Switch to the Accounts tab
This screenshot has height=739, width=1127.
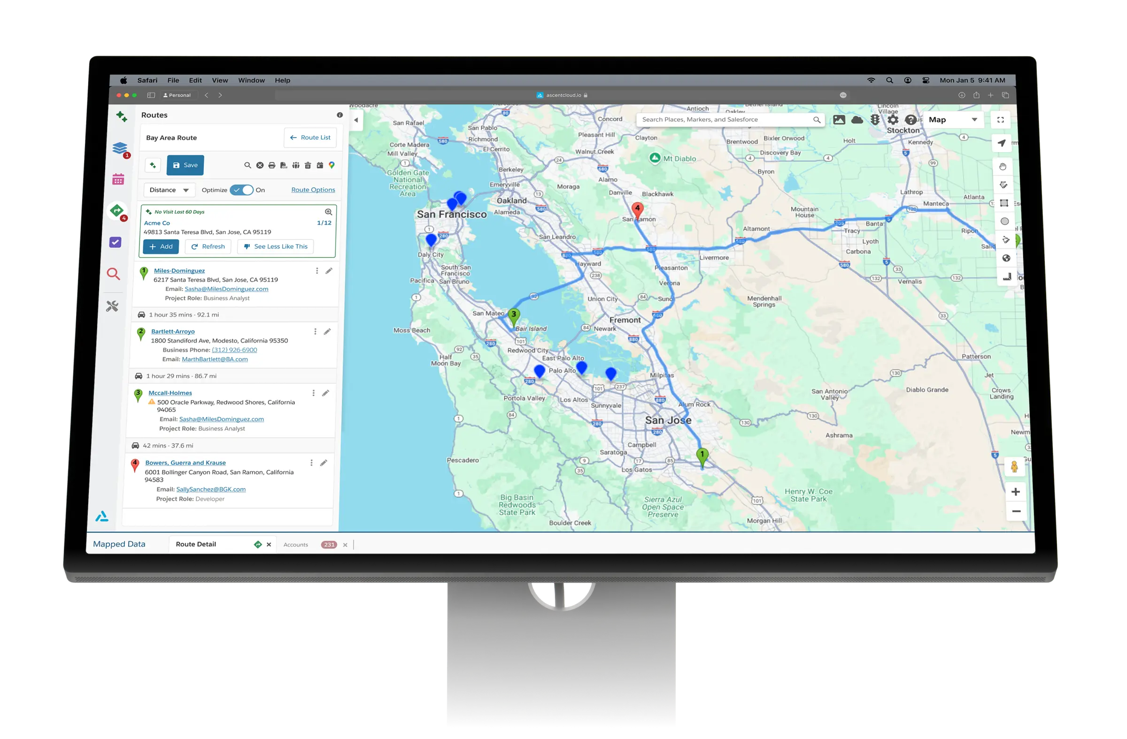click(x=296, y=545)
